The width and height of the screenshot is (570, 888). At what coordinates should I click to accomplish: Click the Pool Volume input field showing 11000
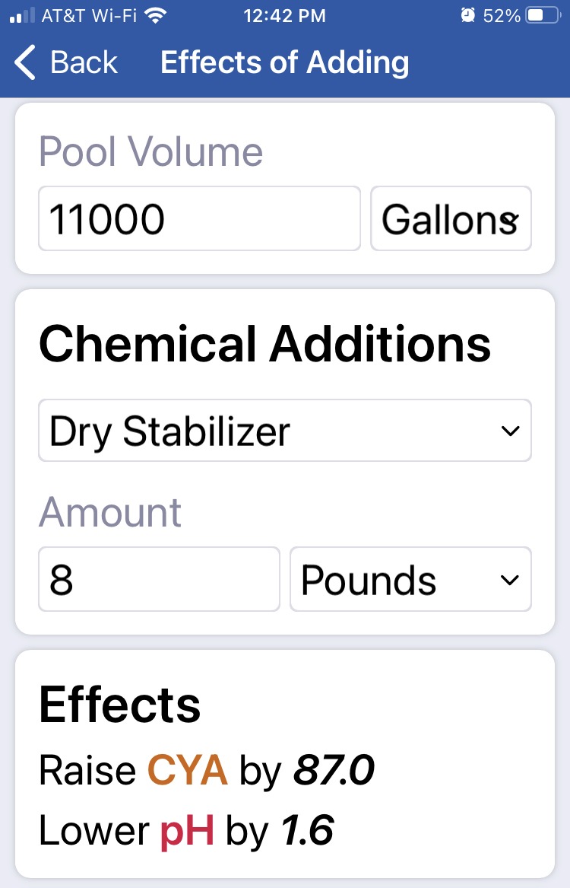199,218
